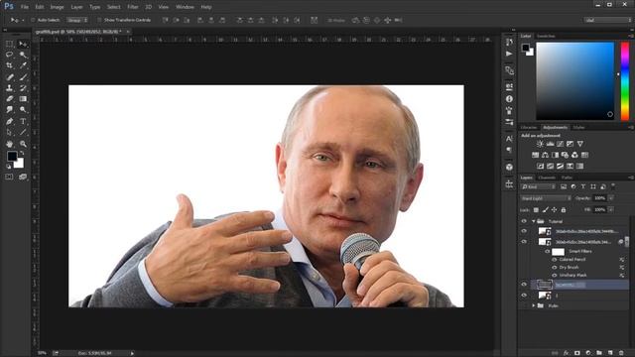Screen dimensions: 635x357
Task: Select the History Brush tool
Action: pos(23,88)
